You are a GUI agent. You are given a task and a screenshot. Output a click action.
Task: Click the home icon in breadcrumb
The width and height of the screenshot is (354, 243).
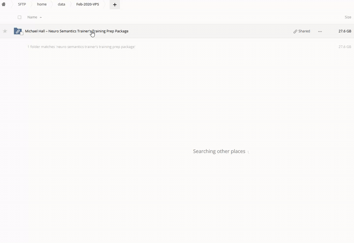(4, 4)
